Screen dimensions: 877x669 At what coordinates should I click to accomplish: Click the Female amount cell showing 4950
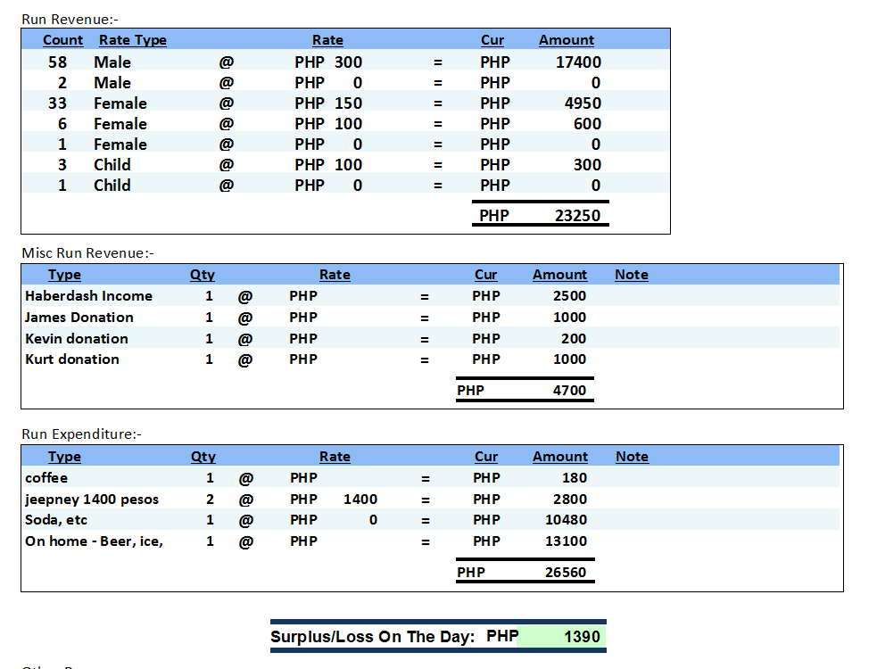(x=583, y=103)
